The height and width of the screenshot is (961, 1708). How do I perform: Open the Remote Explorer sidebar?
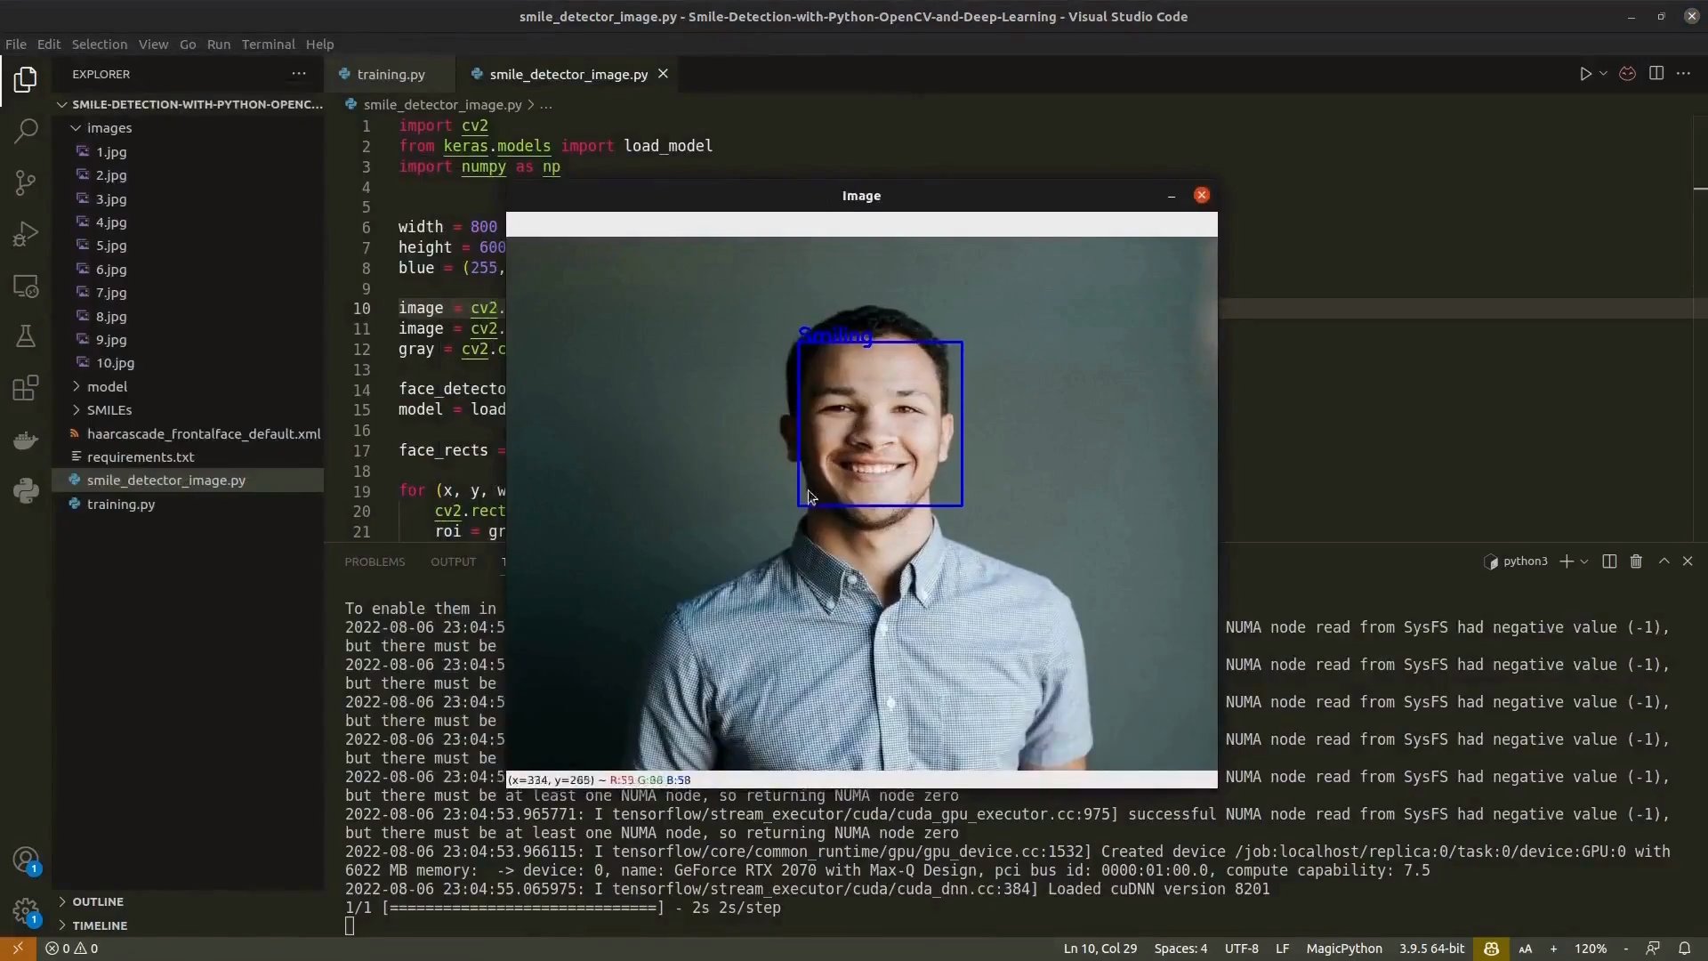[26, 287]
